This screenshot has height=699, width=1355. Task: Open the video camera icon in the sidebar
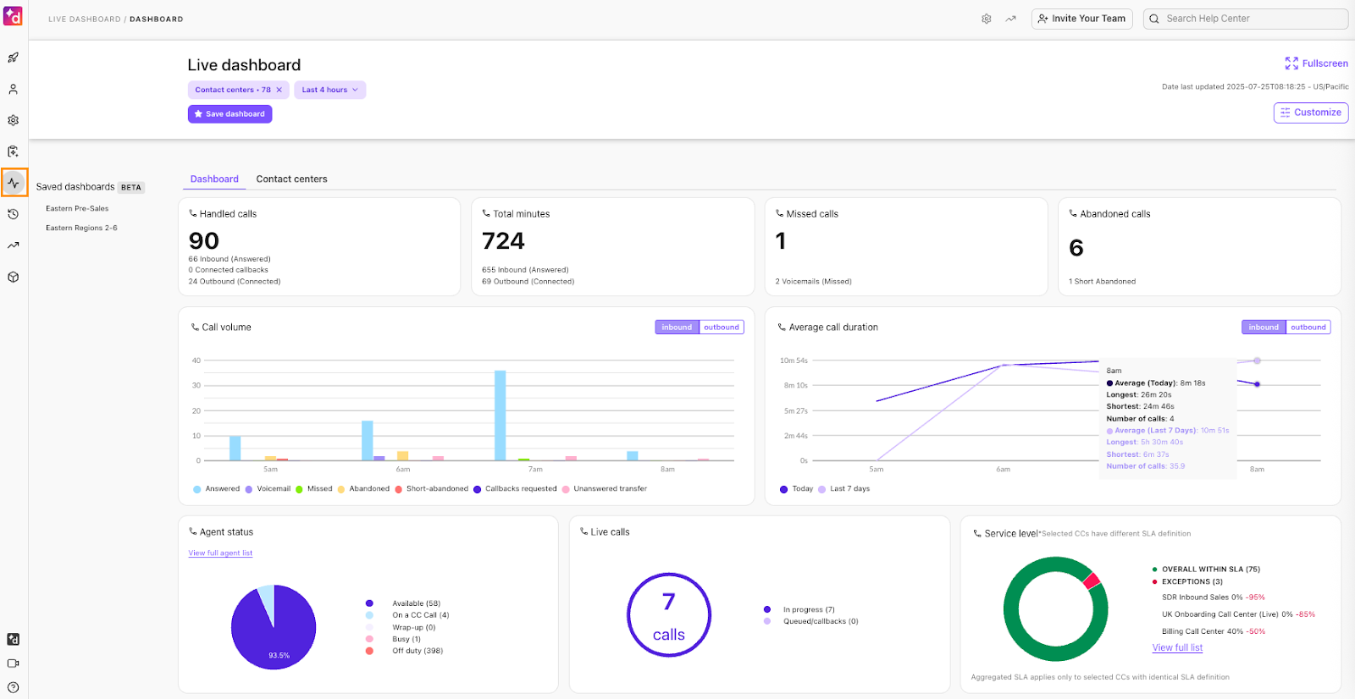click(x=13, y=663)
